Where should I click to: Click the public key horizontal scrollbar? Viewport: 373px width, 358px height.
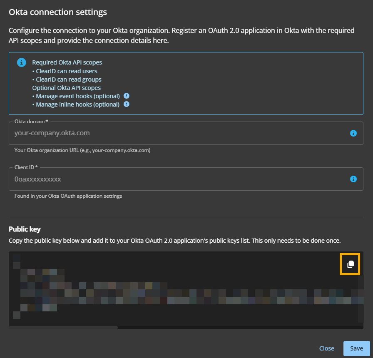click(x=63, y=328)
